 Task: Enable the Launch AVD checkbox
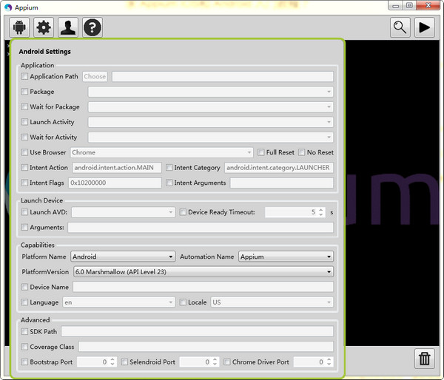(x=25, y=212)
